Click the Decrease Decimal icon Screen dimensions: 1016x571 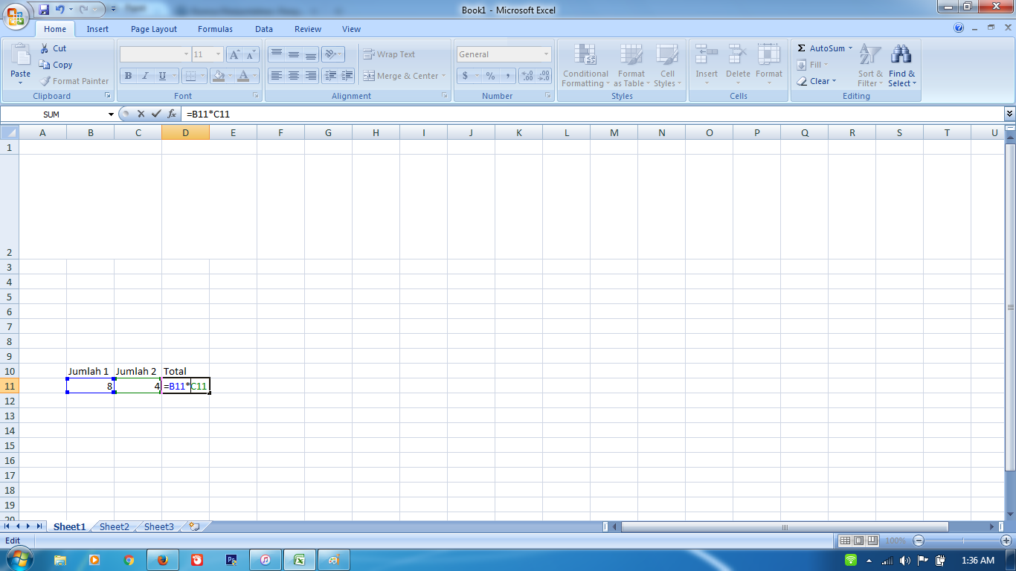544,76
